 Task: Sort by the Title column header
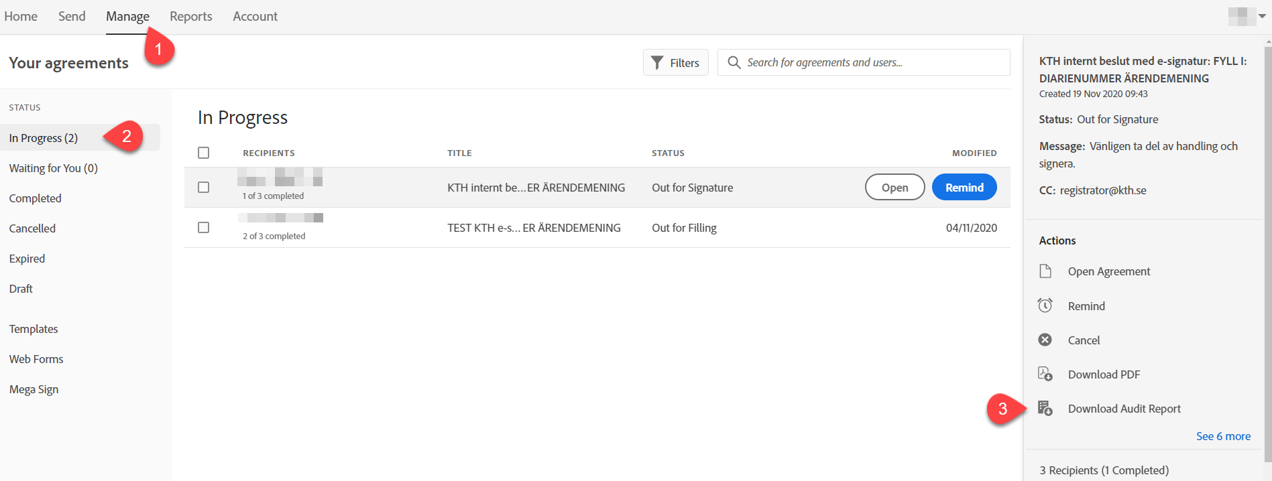(459, 153)
